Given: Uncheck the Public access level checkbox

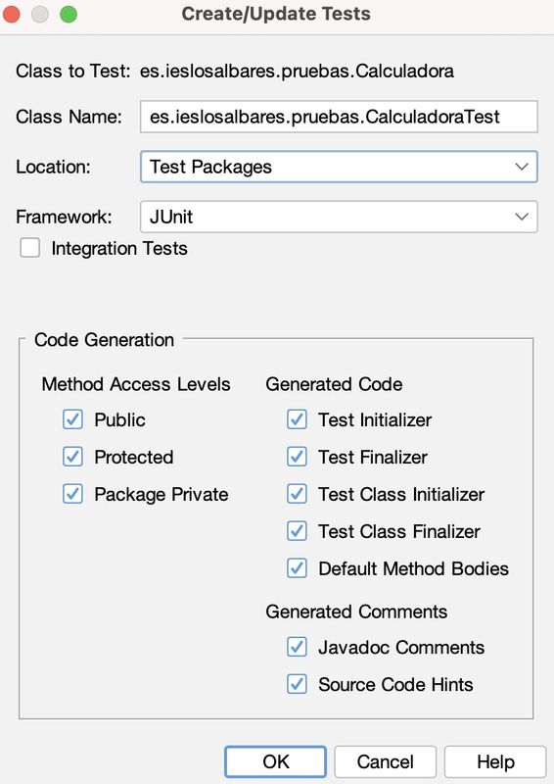Looking at the screenshot, I should coord(73,419).
